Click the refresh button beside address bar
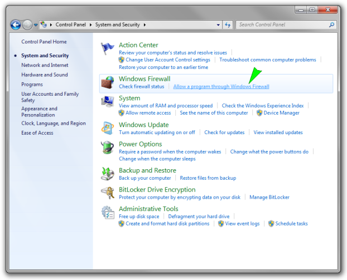 pyautogui.click(x=228, y=24)
